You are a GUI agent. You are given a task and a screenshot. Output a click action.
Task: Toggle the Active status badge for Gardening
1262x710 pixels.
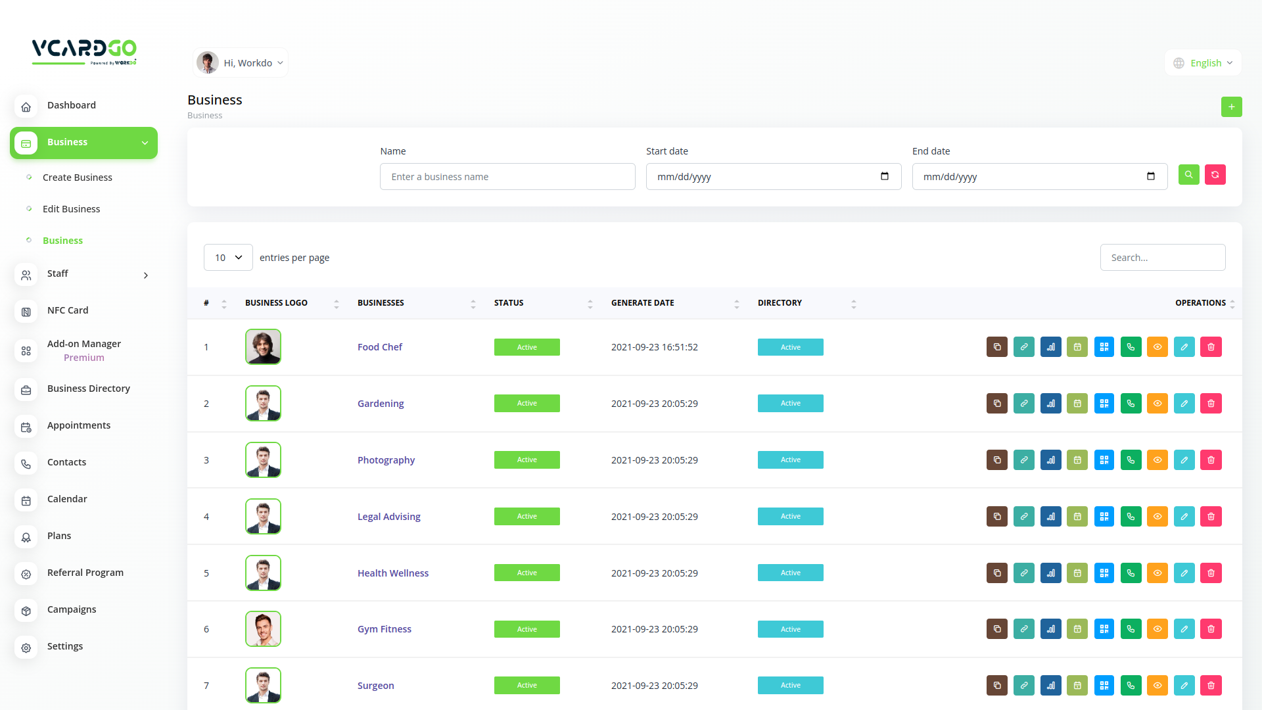pyautogui.click(x=526, y=404)
